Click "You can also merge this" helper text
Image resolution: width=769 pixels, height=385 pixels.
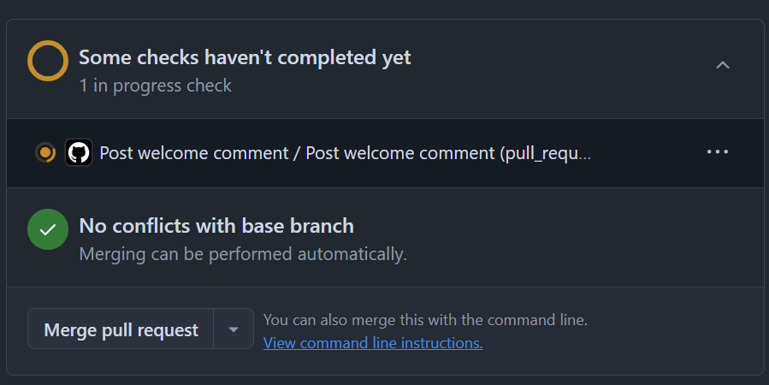pos(425,320)
